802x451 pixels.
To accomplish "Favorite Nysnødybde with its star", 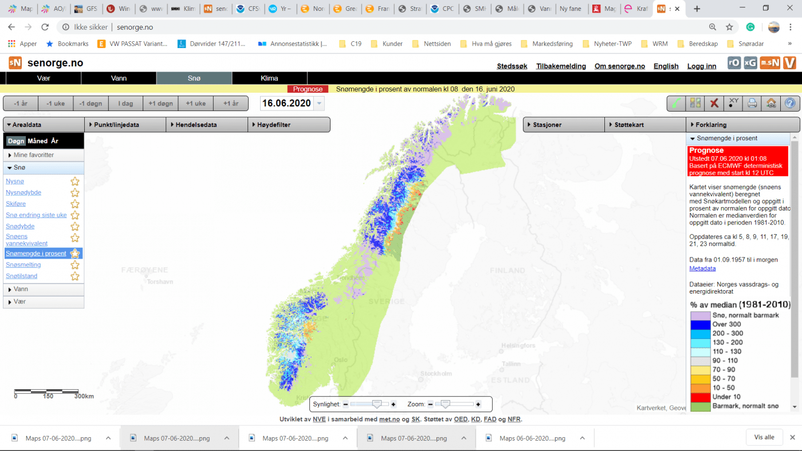I will 74,193.
